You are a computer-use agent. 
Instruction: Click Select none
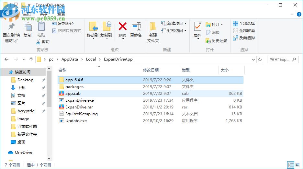(x=244, y=31)
